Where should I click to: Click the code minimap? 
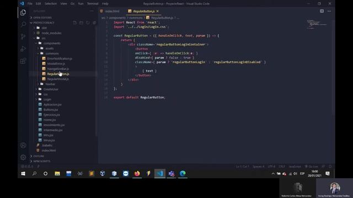[x=317, y=24]
